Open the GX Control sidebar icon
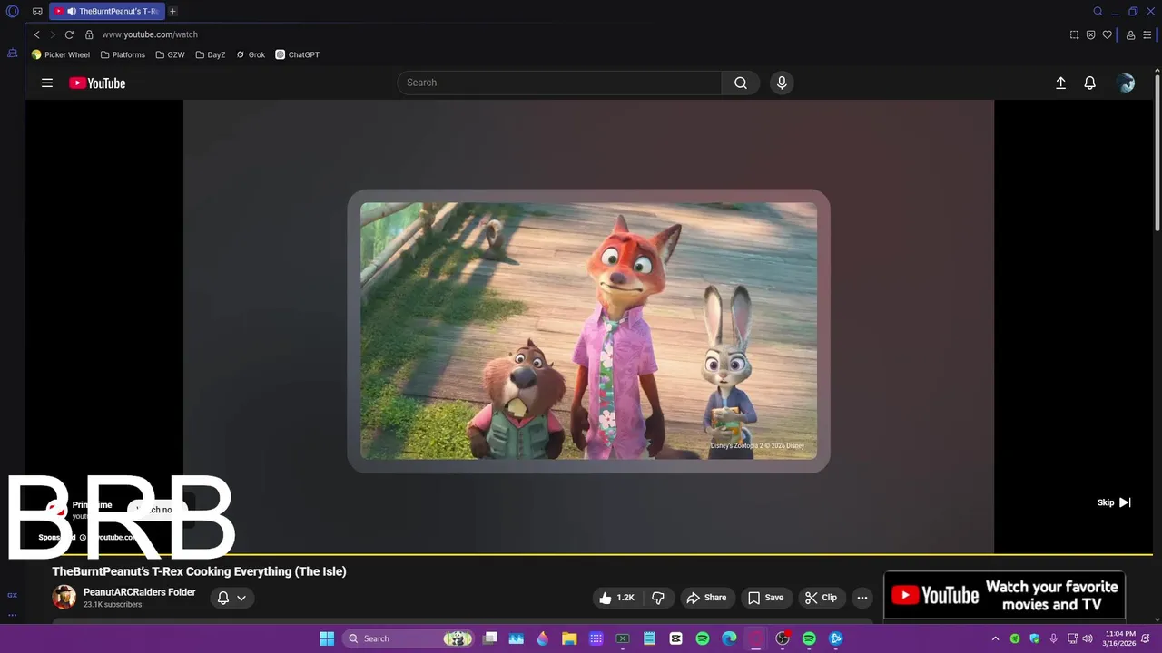The width and height of the screenshot is (1162, 653). (x=13, y=595)
